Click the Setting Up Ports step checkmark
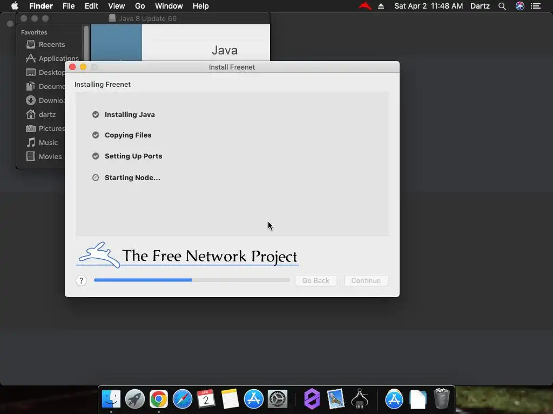 point(96,156)
